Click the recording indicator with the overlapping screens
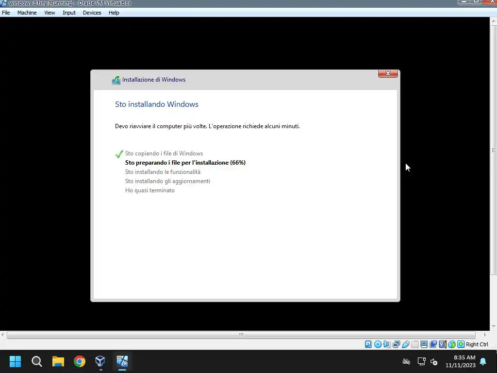This screenshot has height=373, width=497. tap(433, 344)
